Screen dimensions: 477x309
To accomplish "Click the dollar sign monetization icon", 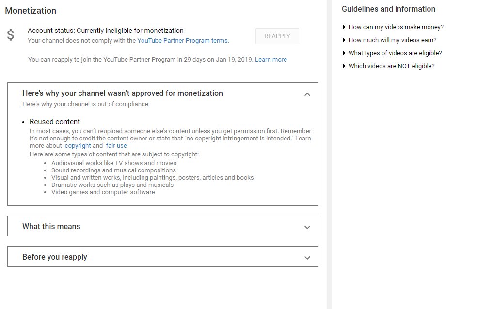I will [x=11, y=35].
